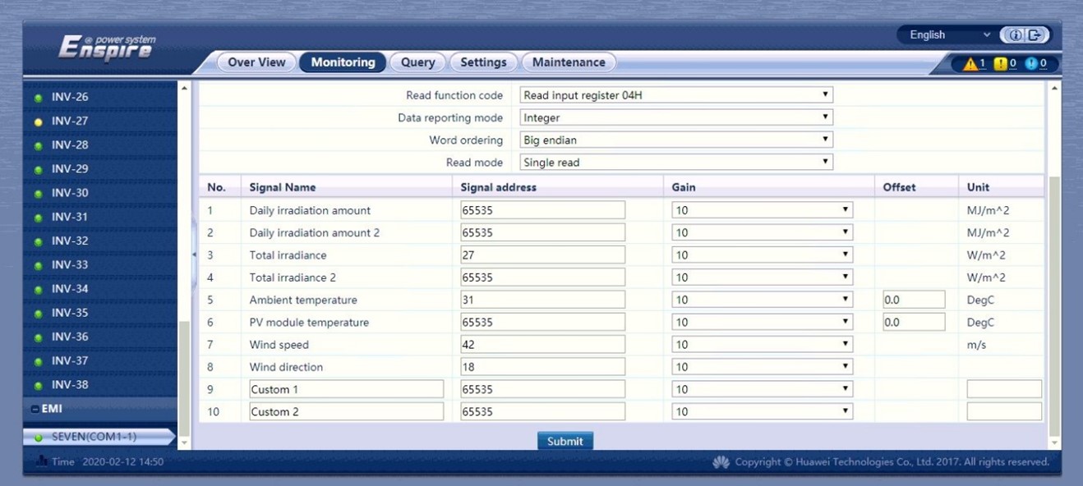This screenshot has width=1083, height=486.
Task: Open the language dropdown showing English
Action: 948,35
